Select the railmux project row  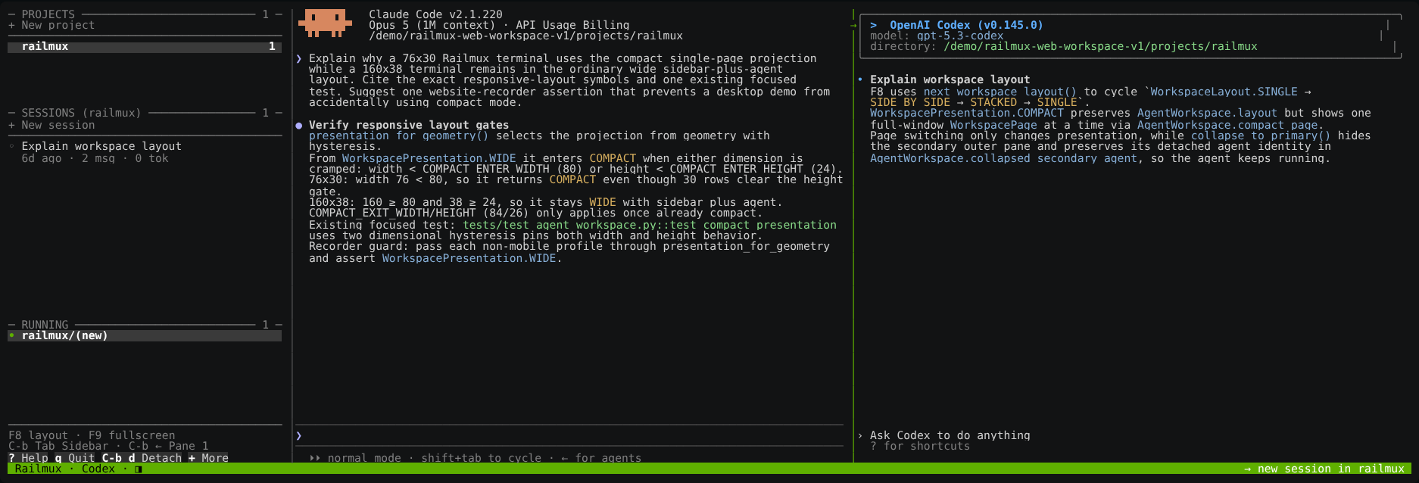click(x=145, y=46)
